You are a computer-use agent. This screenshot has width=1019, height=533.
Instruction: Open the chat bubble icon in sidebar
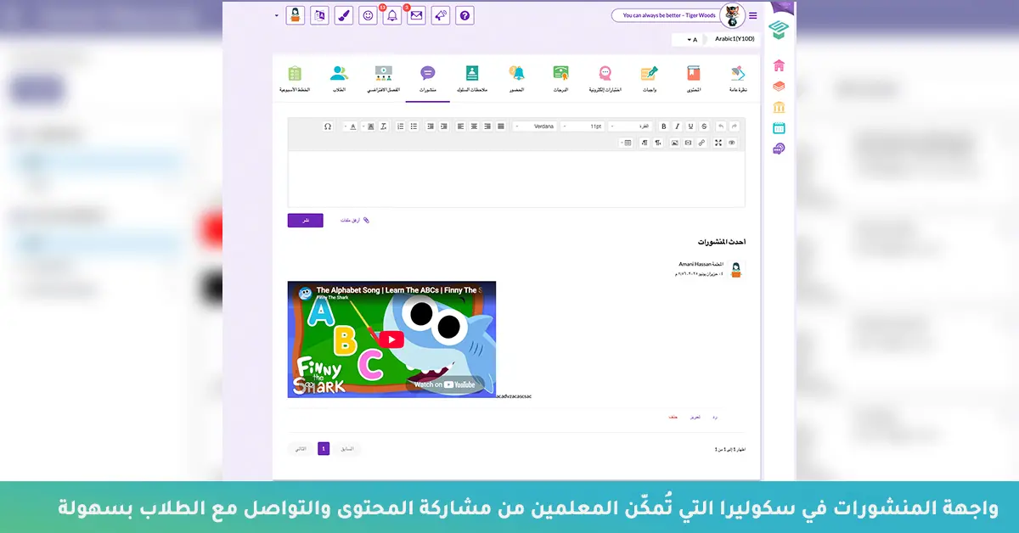779,149
